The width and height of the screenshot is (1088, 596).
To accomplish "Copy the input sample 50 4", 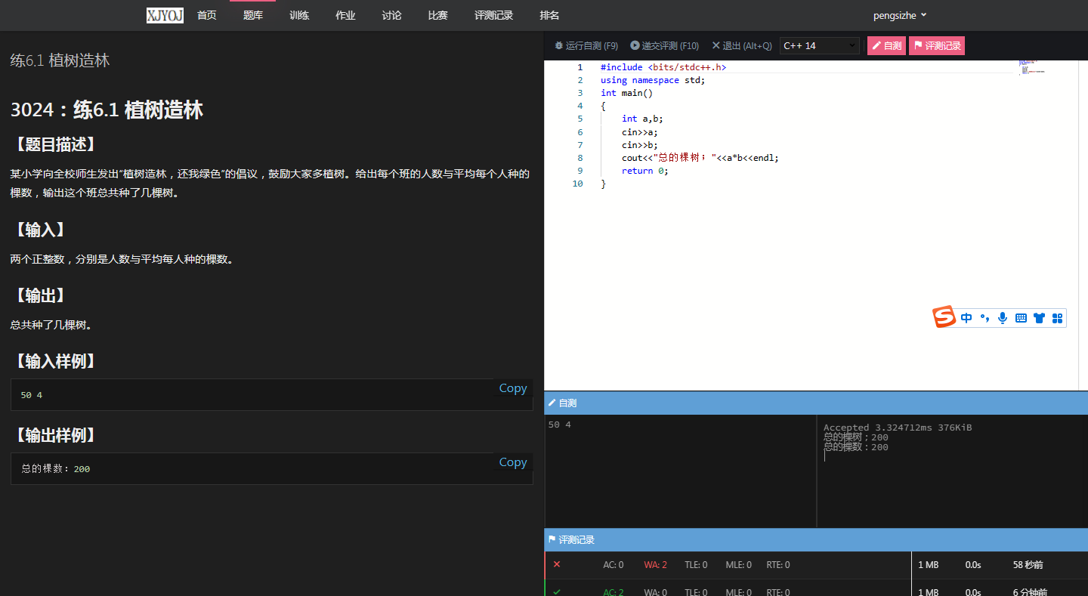I will [512, 388].
